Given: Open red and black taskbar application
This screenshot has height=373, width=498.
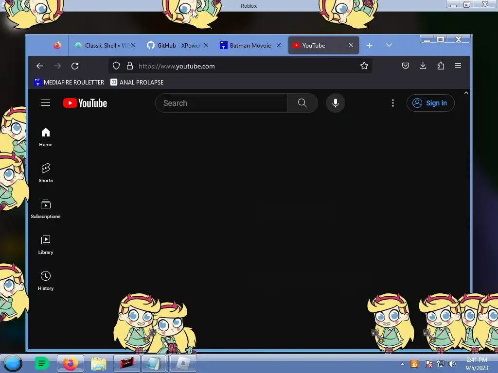Looking at the screenshot, I should coord(127,363).
